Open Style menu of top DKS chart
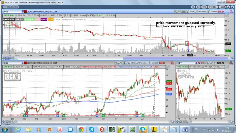Viewport: 236px width, 133px height. tap(191, 11)
